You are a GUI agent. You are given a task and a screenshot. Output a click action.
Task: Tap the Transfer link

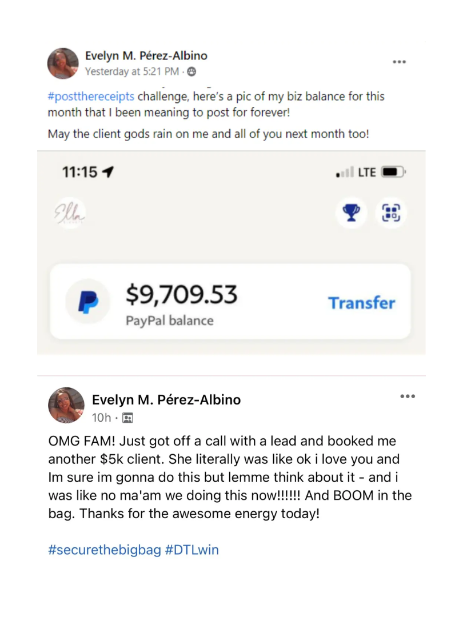(361, 303)
